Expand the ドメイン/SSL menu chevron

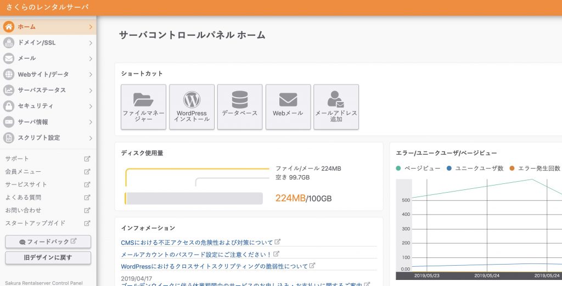point(91,43)
